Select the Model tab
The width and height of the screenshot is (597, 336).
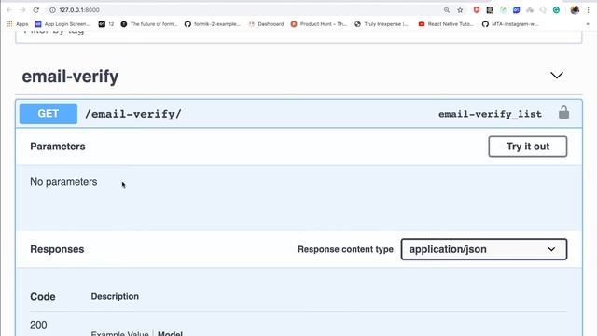(x=170, y=333)
